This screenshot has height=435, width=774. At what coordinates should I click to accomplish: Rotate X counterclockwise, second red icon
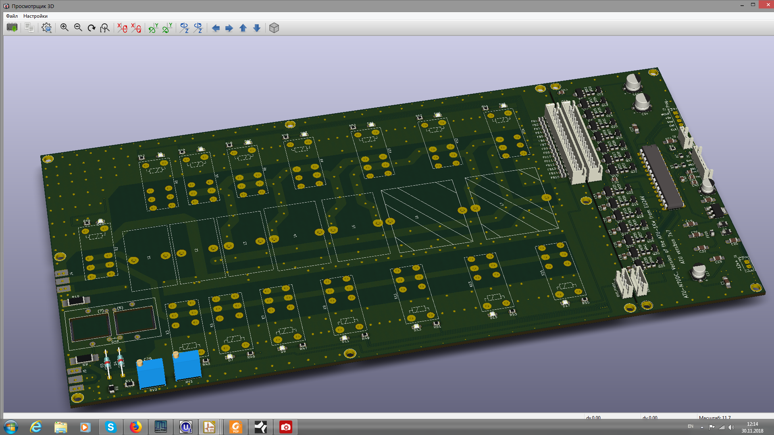coord(136,28)
